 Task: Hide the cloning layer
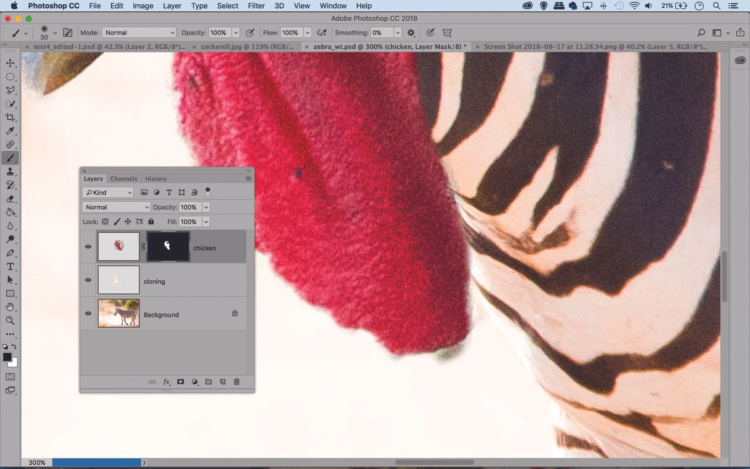click(88, 281)
